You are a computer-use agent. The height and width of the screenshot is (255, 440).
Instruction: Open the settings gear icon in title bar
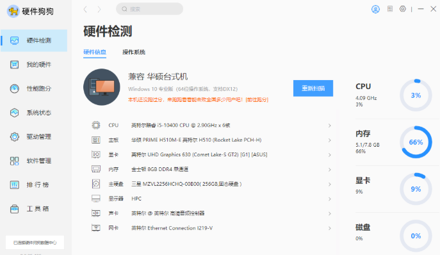[403, 9]
